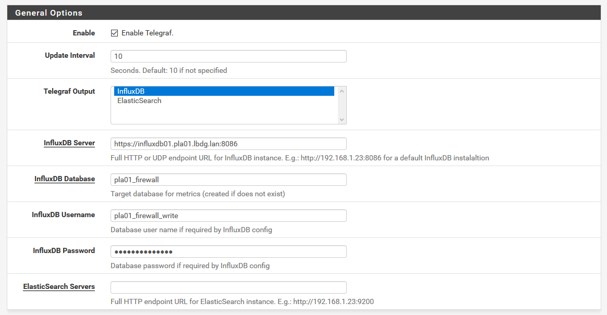
Task: Click the 'Target database for metrics' help text
Action: 198,194
